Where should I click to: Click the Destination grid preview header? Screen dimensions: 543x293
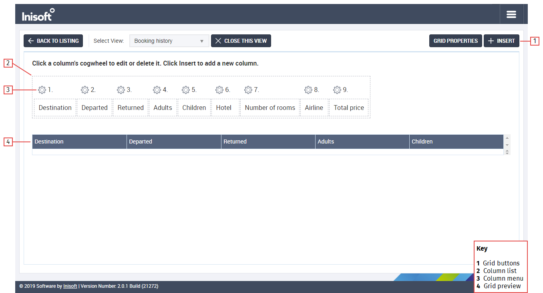pos(79,142)
